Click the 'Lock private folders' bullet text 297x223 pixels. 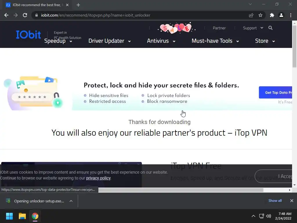tap(169, 95)
